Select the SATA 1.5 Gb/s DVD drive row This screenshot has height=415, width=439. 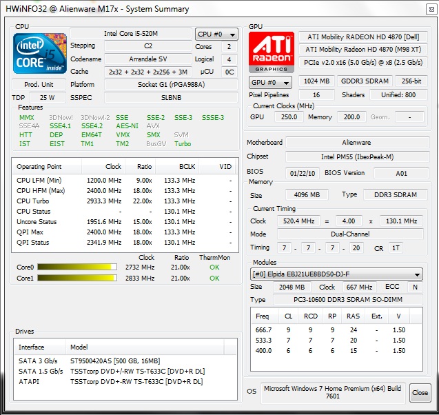tap(125, 372)
